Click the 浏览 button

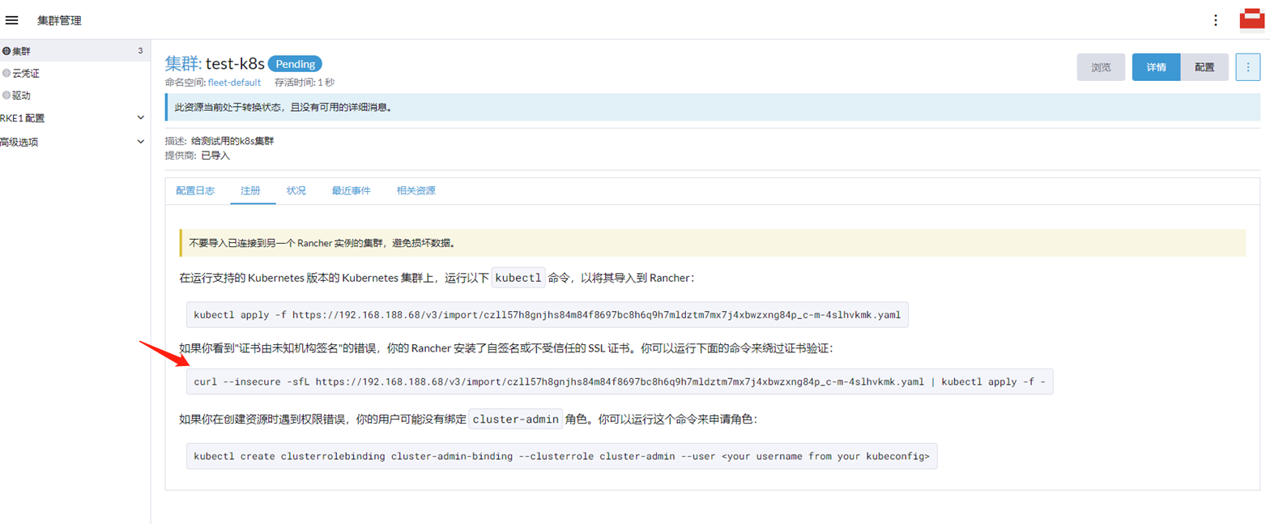click(1101, 67)
